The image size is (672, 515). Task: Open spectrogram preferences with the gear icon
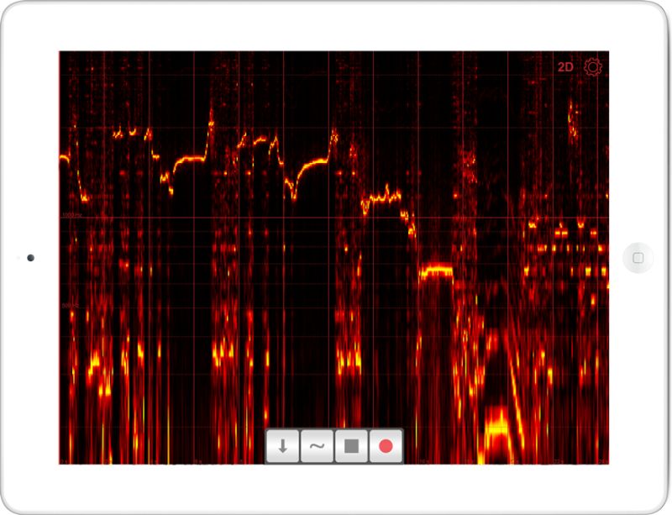pyautogui.click(x=594, y=65)
